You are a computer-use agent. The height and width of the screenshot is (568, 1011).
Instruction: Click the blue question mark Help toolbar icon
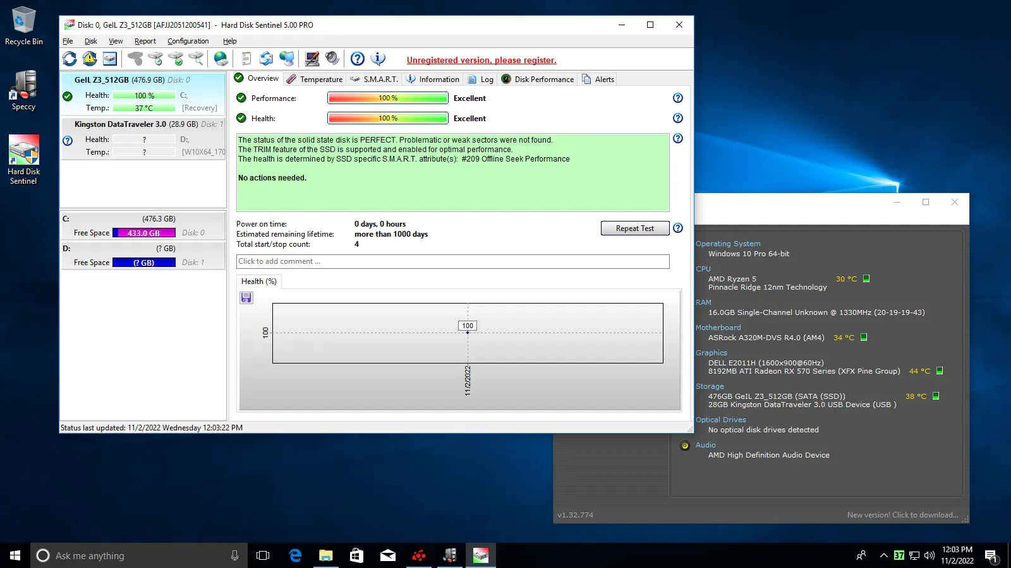pos(358,59)
